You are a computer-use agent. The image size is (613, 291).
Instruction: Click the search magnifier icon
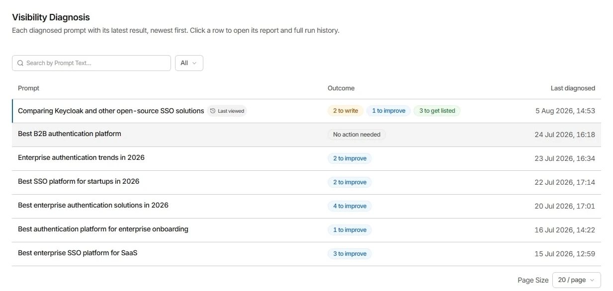[20, 63]
